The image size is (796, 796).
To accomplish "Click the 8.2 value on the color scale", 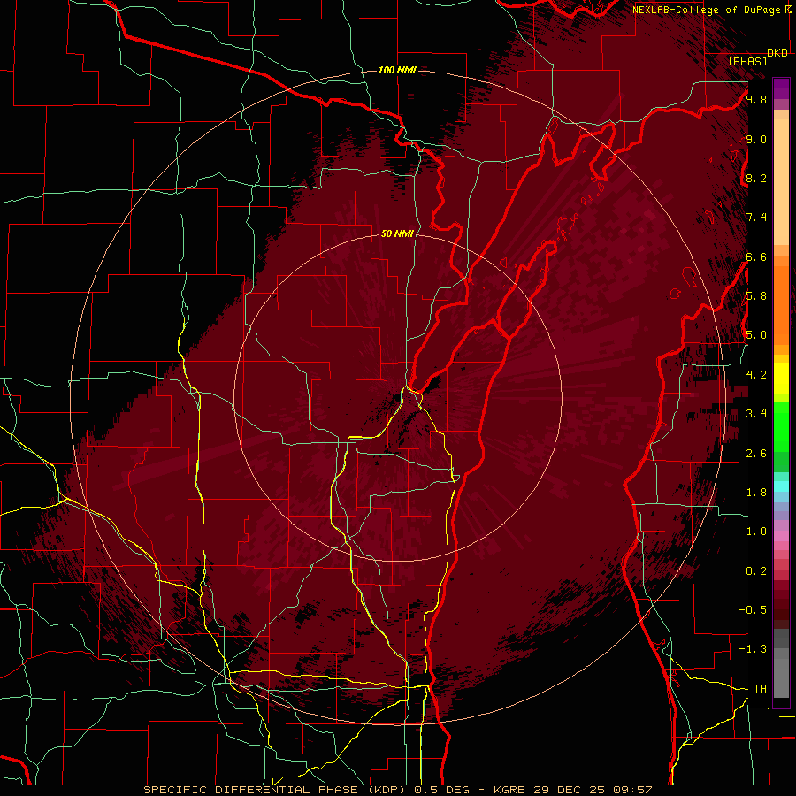I will (756, 178).
